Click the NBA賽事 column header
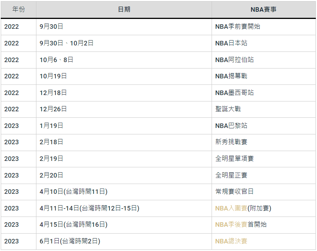Viewport: 317px width, 251px height. (x=263, y=9)
